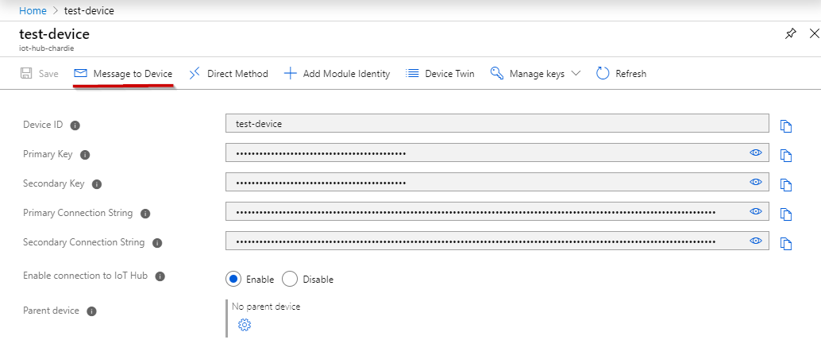Copy the Device ID value
This screenshot has height=355, width=821.
[x=786, y=126]
